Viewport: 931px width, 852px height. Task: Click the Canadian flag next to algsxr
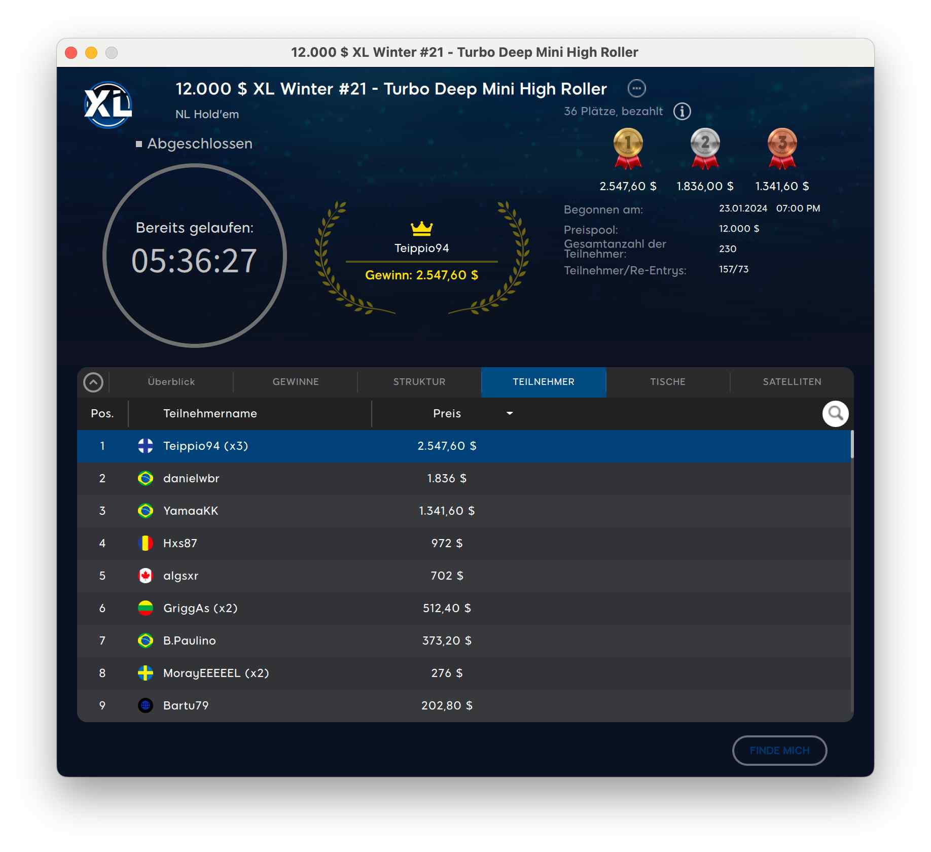pyautogui.click(x=146, y=576)
